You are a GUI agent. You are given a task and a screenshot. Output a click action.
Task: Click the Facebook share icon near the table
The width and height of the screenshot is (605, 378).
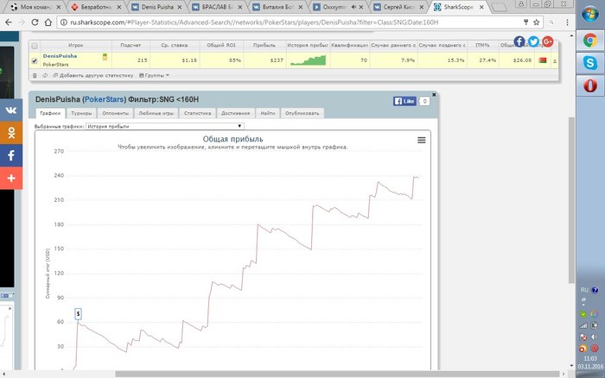point(519,41)
